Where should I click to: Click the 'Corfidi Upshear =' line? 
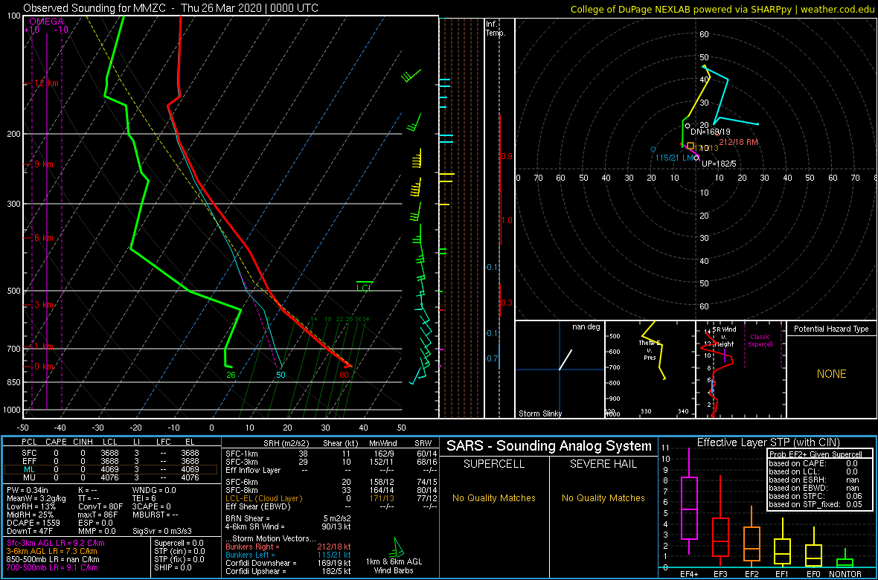(x=288, y=572)
